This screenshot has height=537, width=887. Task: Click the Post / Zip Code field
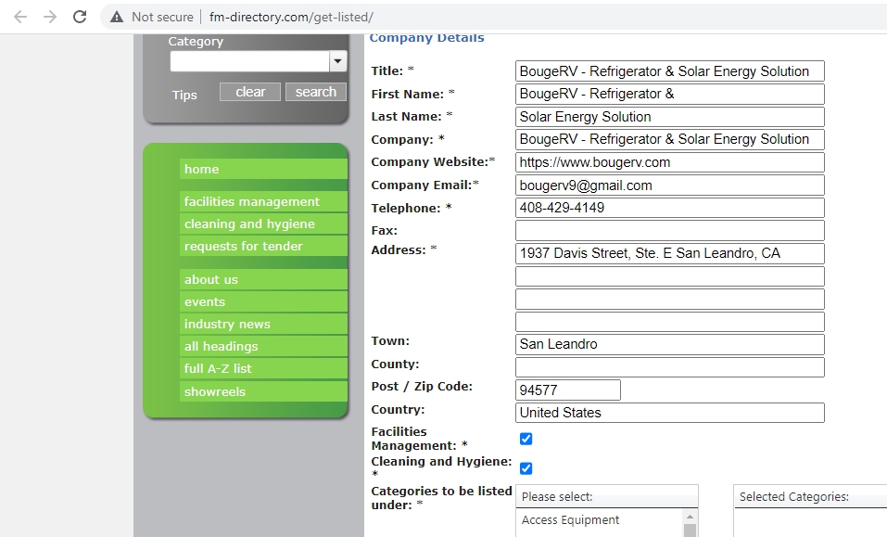pos(568,390)
